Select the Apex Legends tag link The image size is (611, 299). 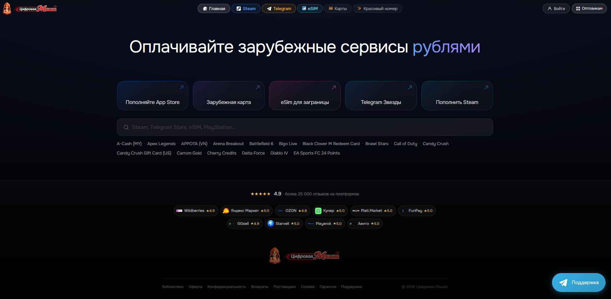click(161, 144)
